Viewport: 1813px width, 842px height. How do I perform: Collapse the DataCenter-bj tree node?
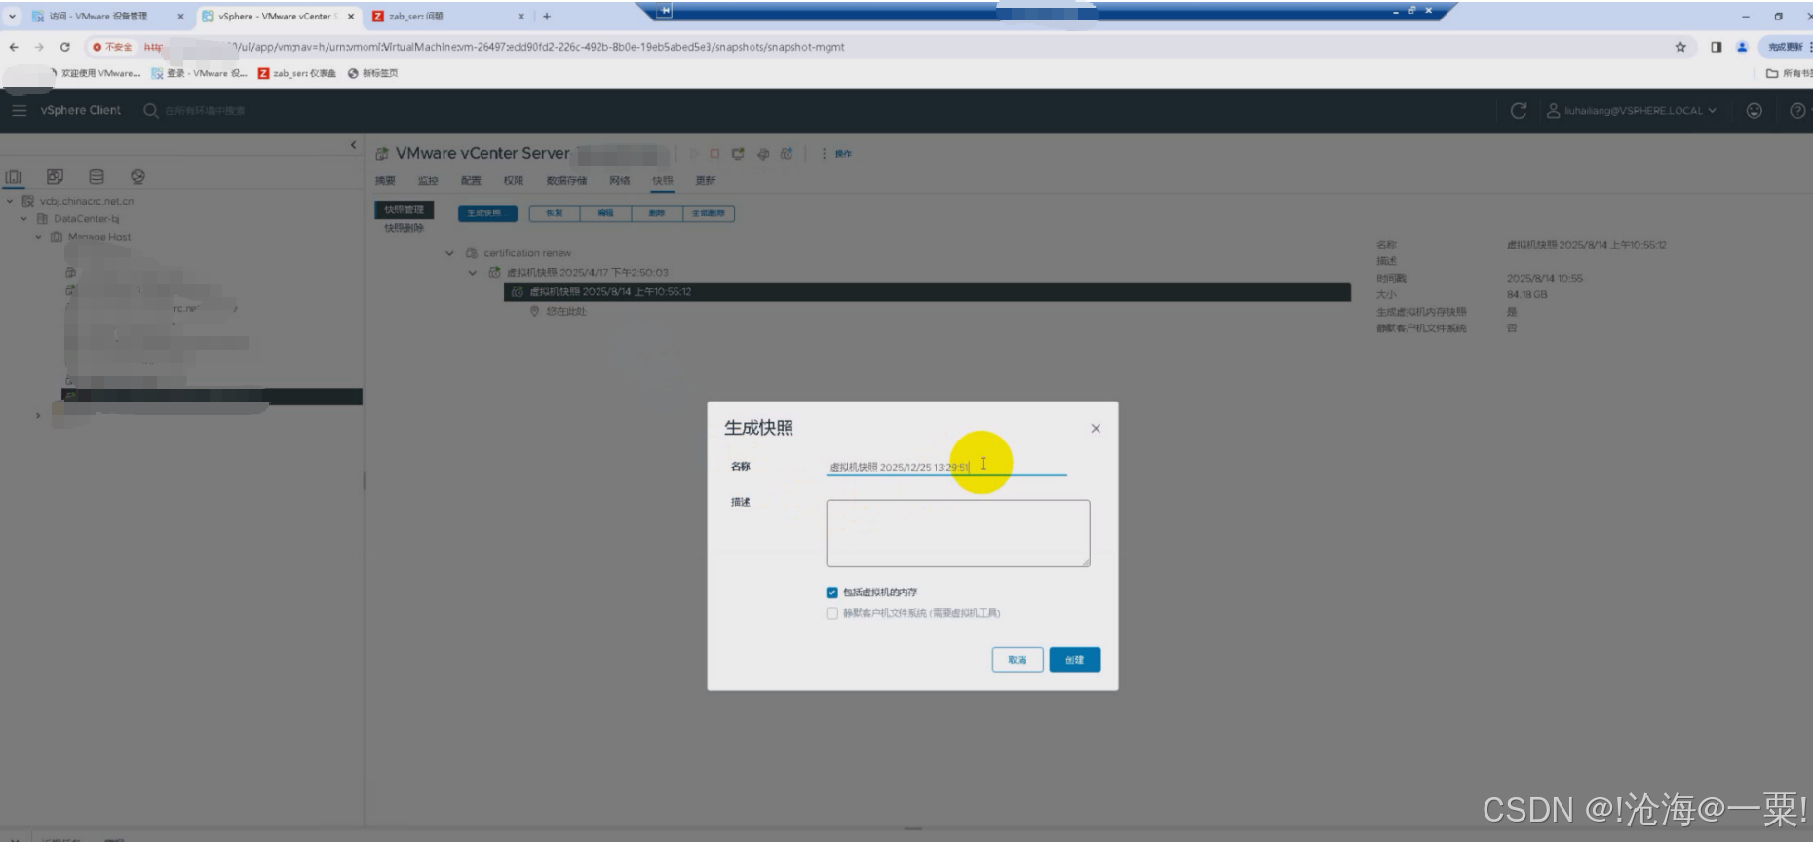pyautogui.click(x=24, y=219)
